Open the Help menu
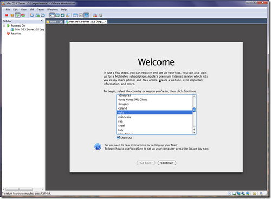271x199 pixels. [64, 9]
